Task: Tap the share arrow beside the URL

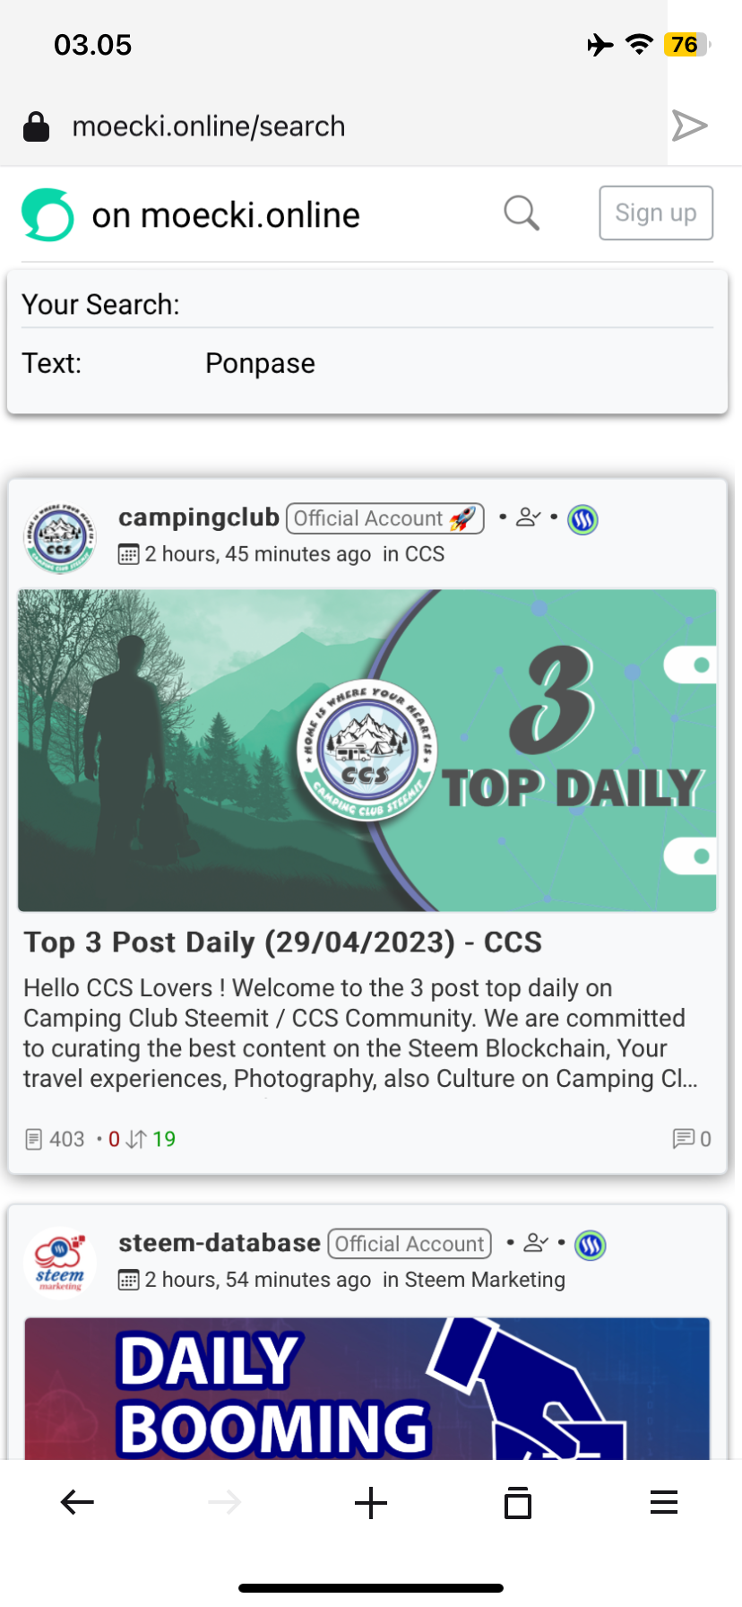Action: [x=690, y=126]
